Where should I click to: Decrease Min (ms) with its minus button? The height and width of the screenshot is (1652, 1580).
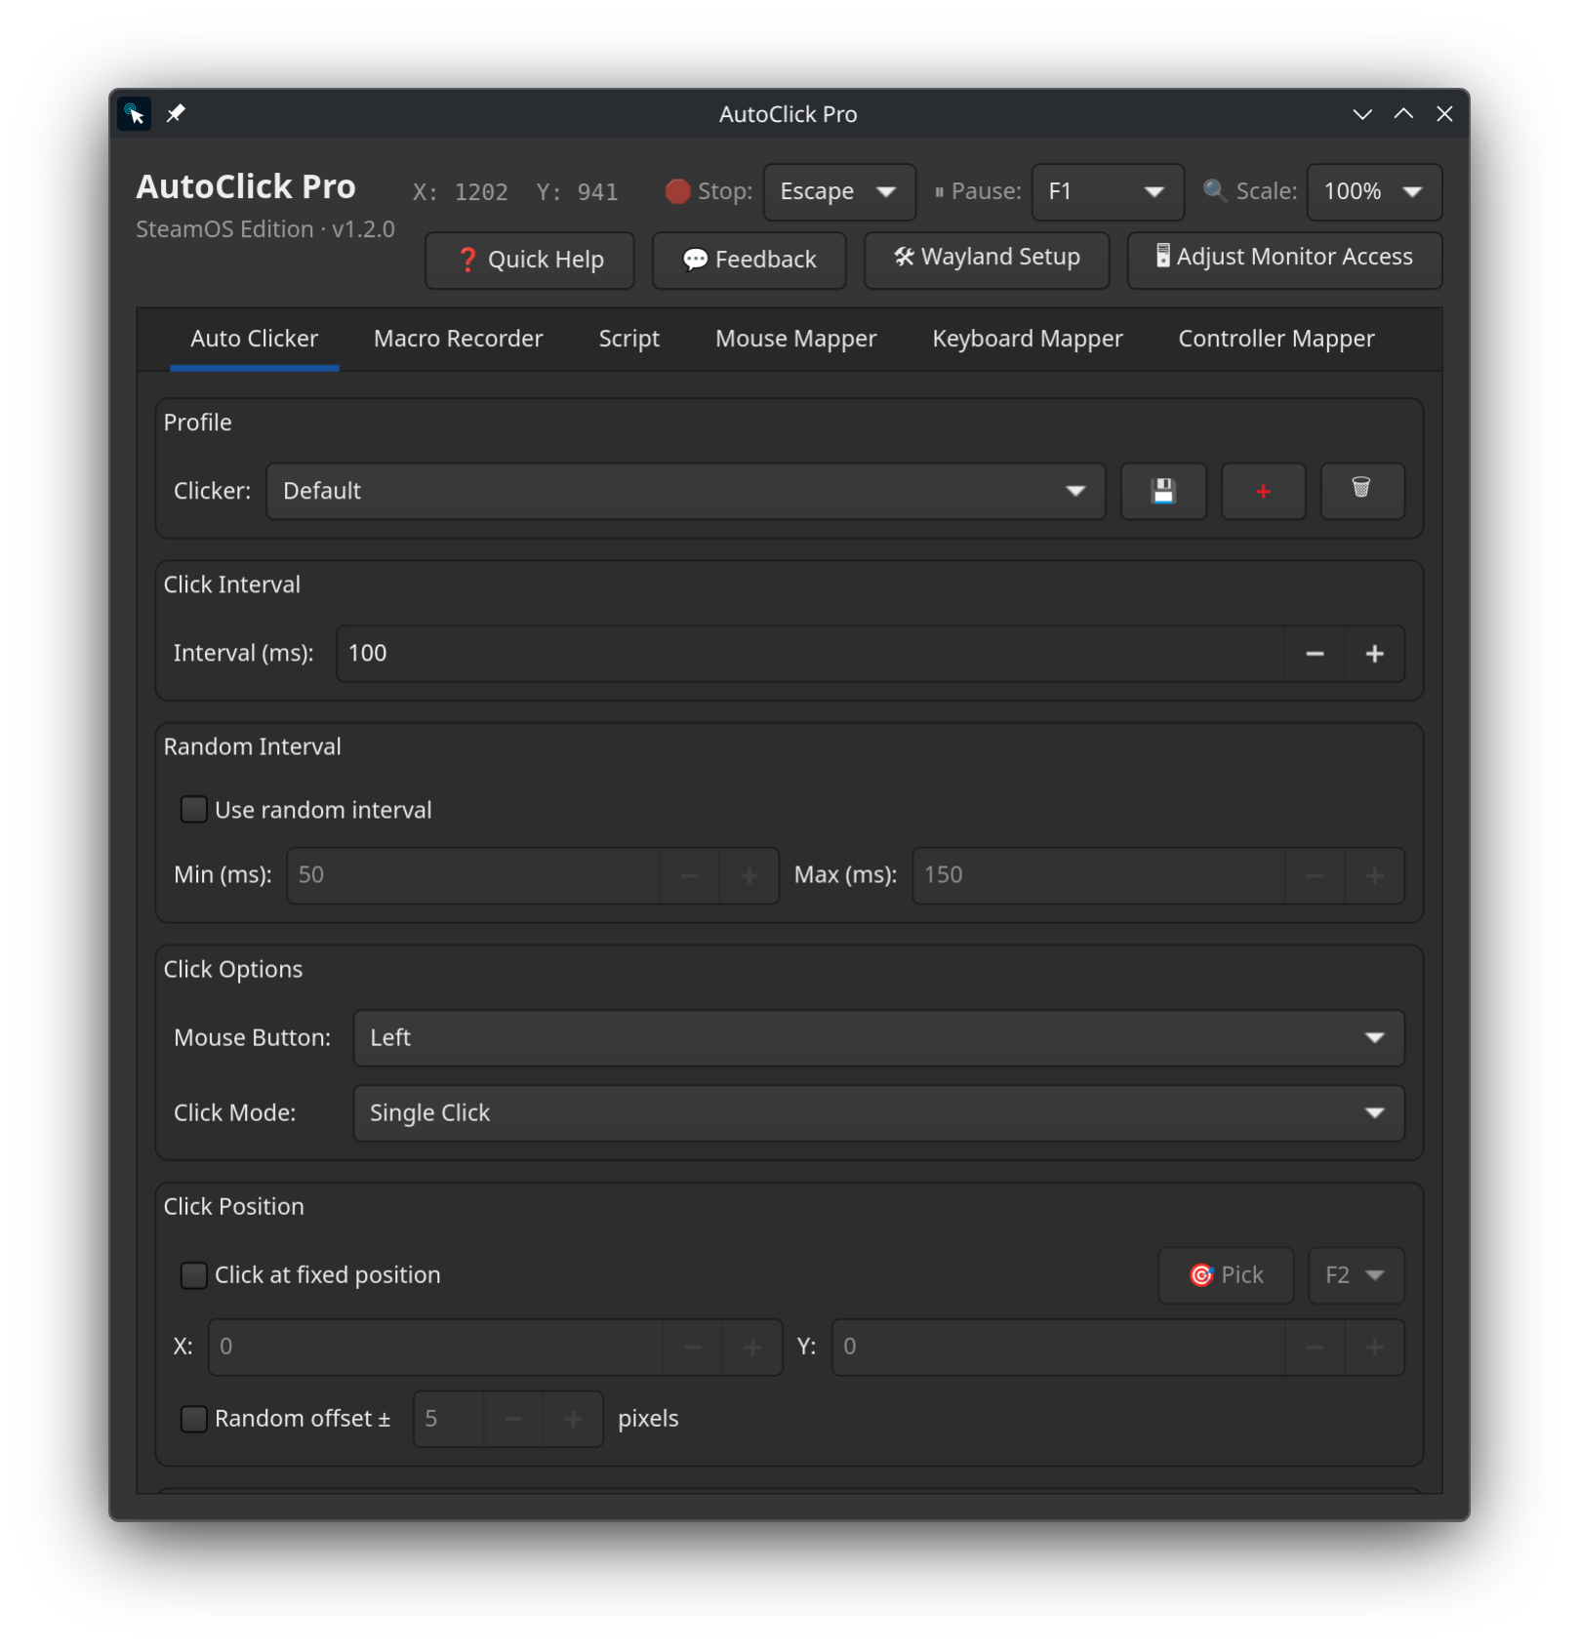[689, 875]
